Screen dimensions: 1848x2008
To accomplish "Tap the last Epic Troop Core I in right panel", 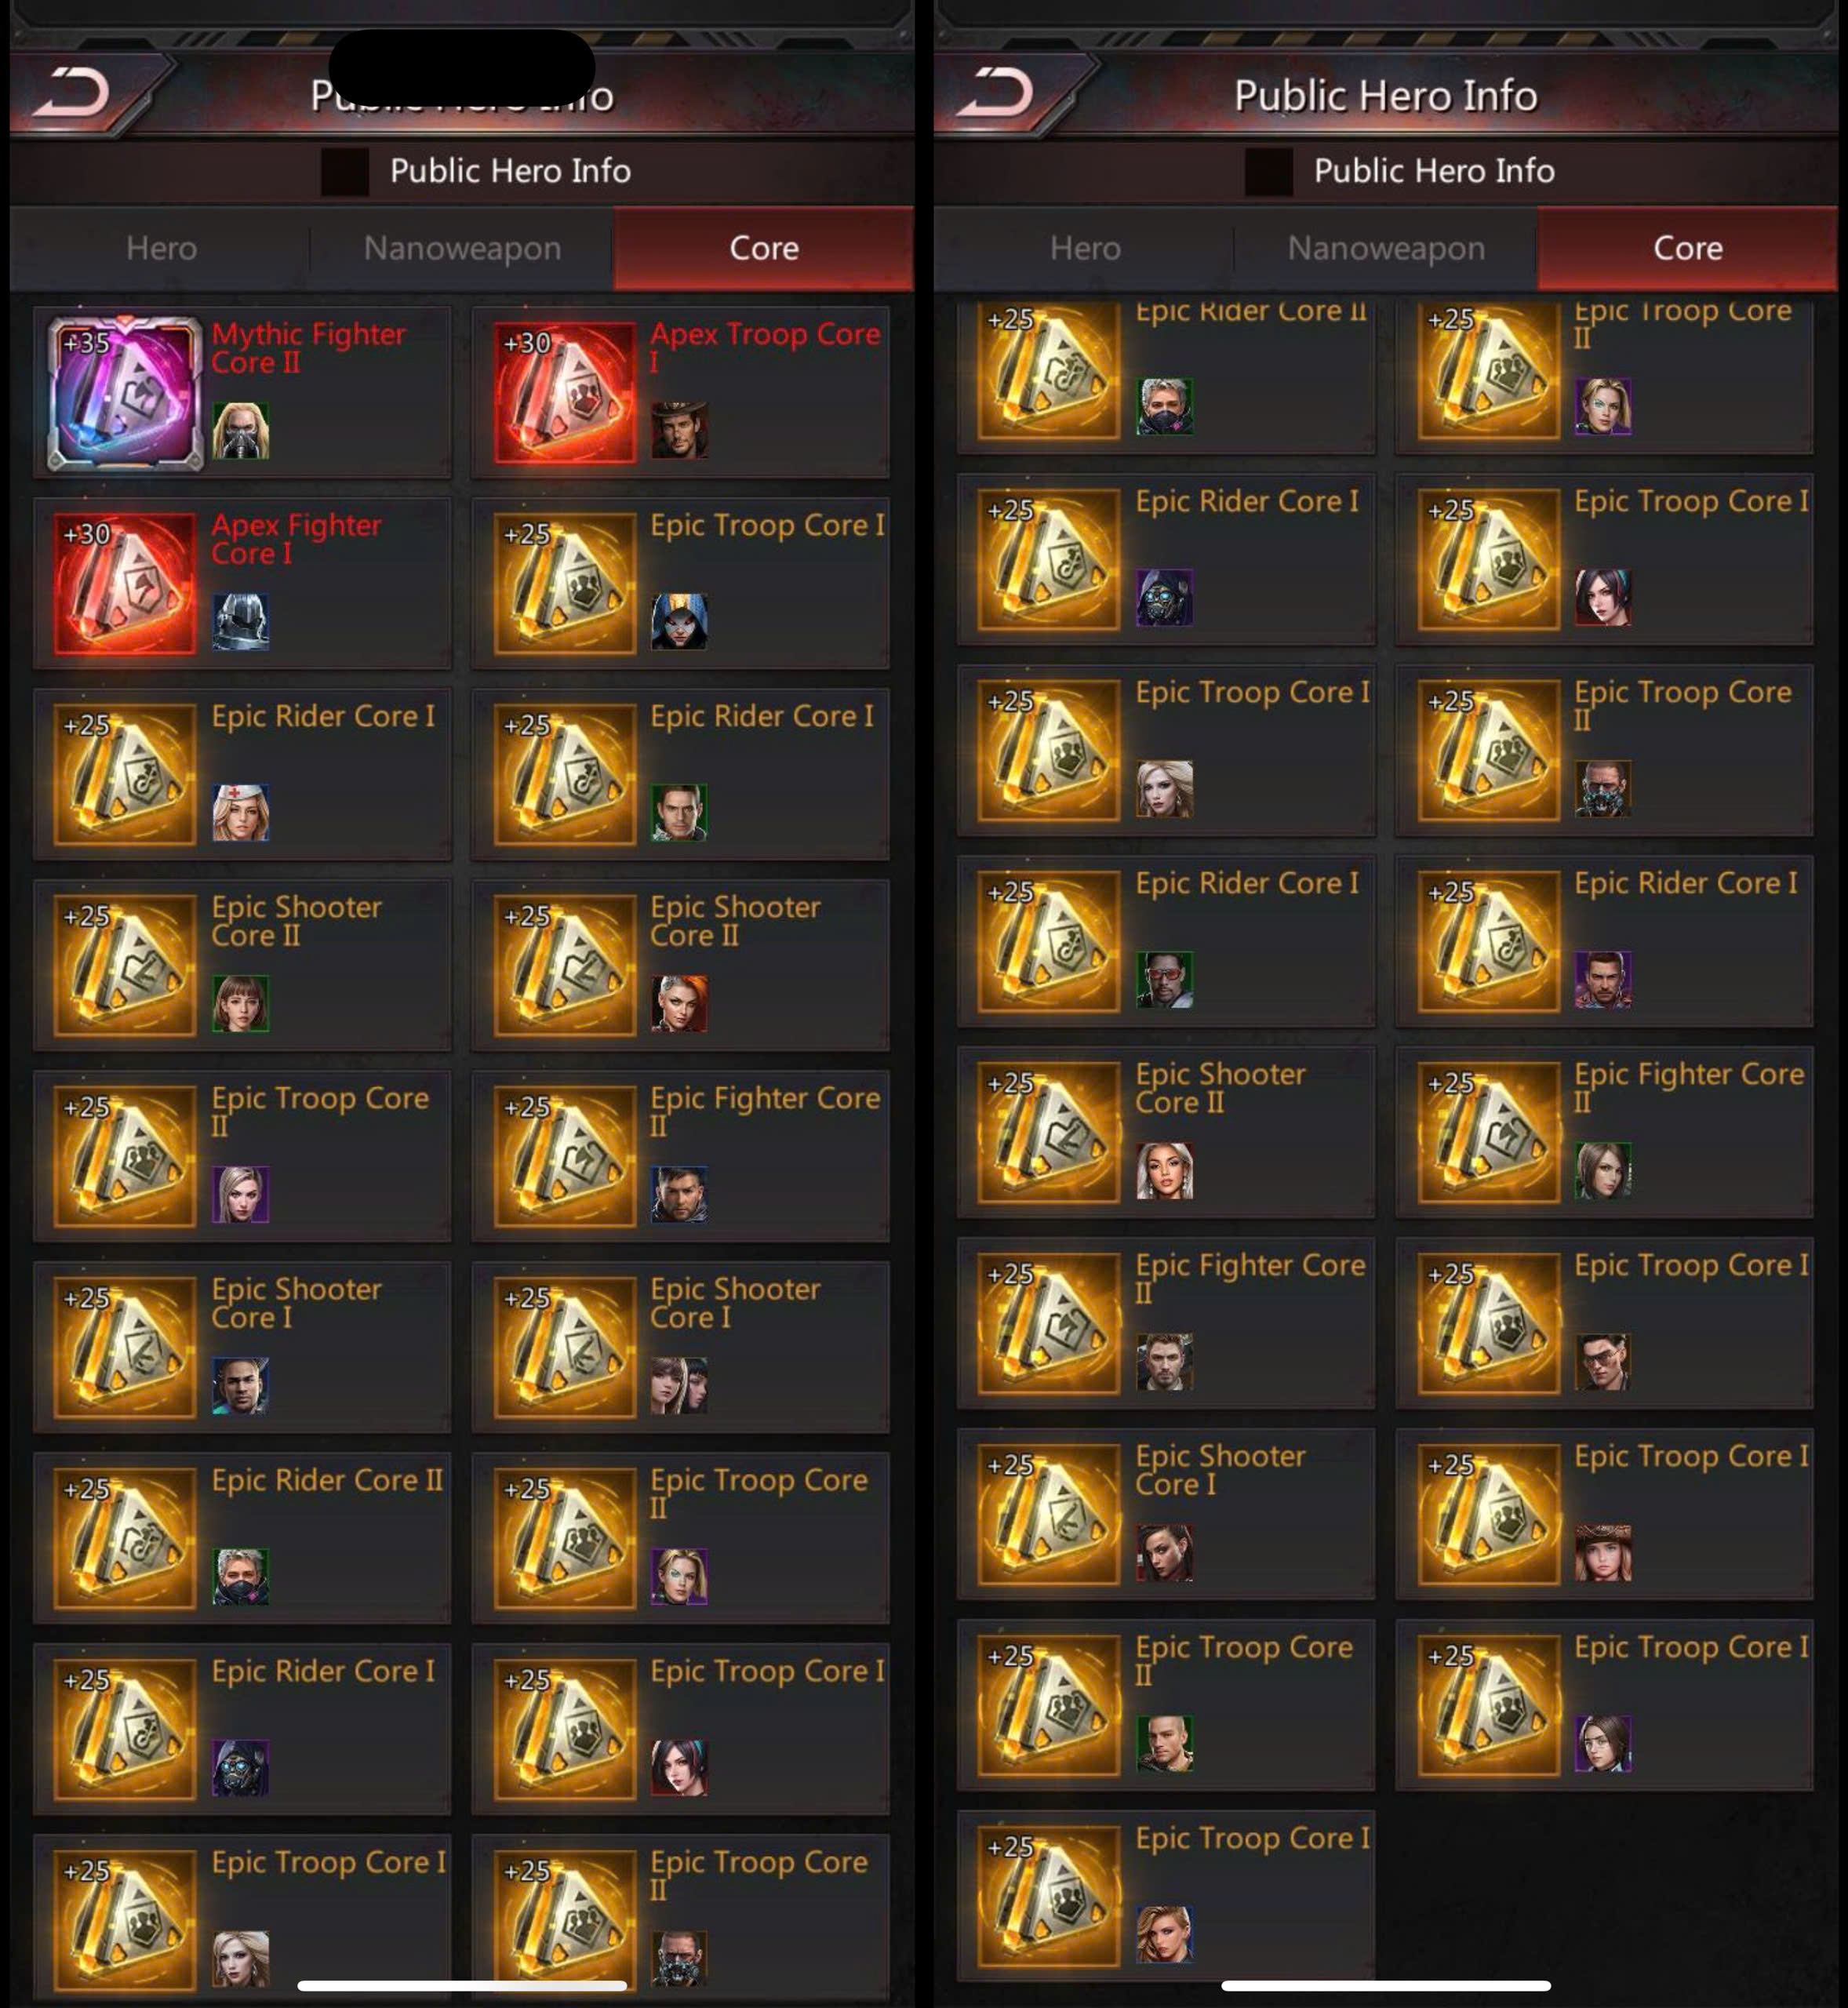I will coord(1166,1896).
